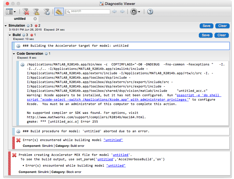The image size is (234, 179).
Task: Click Elapsed: 13 sec text
Action: (23, 39)
